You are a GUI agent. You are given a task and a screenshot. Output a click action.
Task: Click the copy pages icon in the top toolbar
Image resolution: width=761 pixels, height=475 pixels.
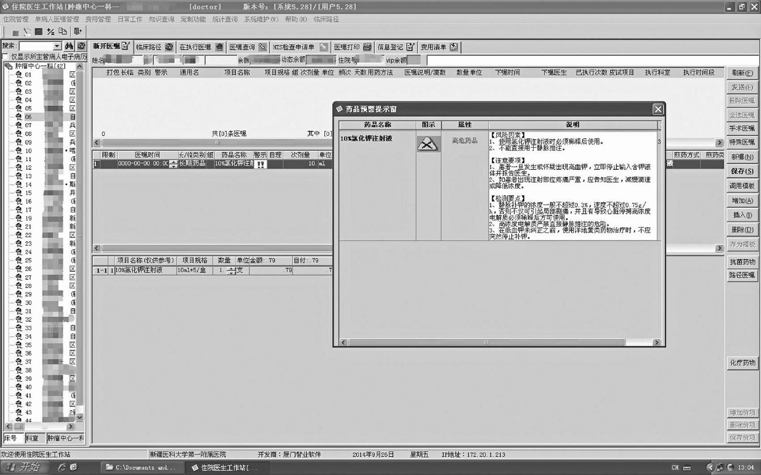62,31
